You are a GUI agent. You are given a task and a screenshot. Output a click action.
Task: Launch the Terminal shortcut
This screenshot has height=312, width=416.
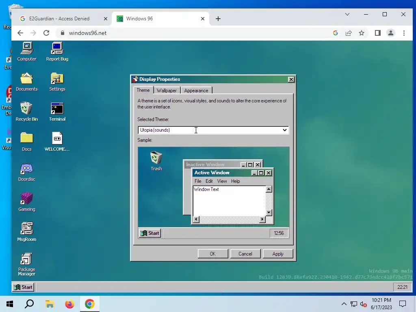click(x=57, y=112)
